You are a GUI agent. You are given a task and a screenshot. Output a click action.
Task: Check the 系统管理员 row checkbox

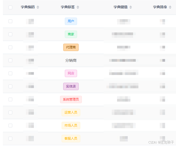point(10,99)
